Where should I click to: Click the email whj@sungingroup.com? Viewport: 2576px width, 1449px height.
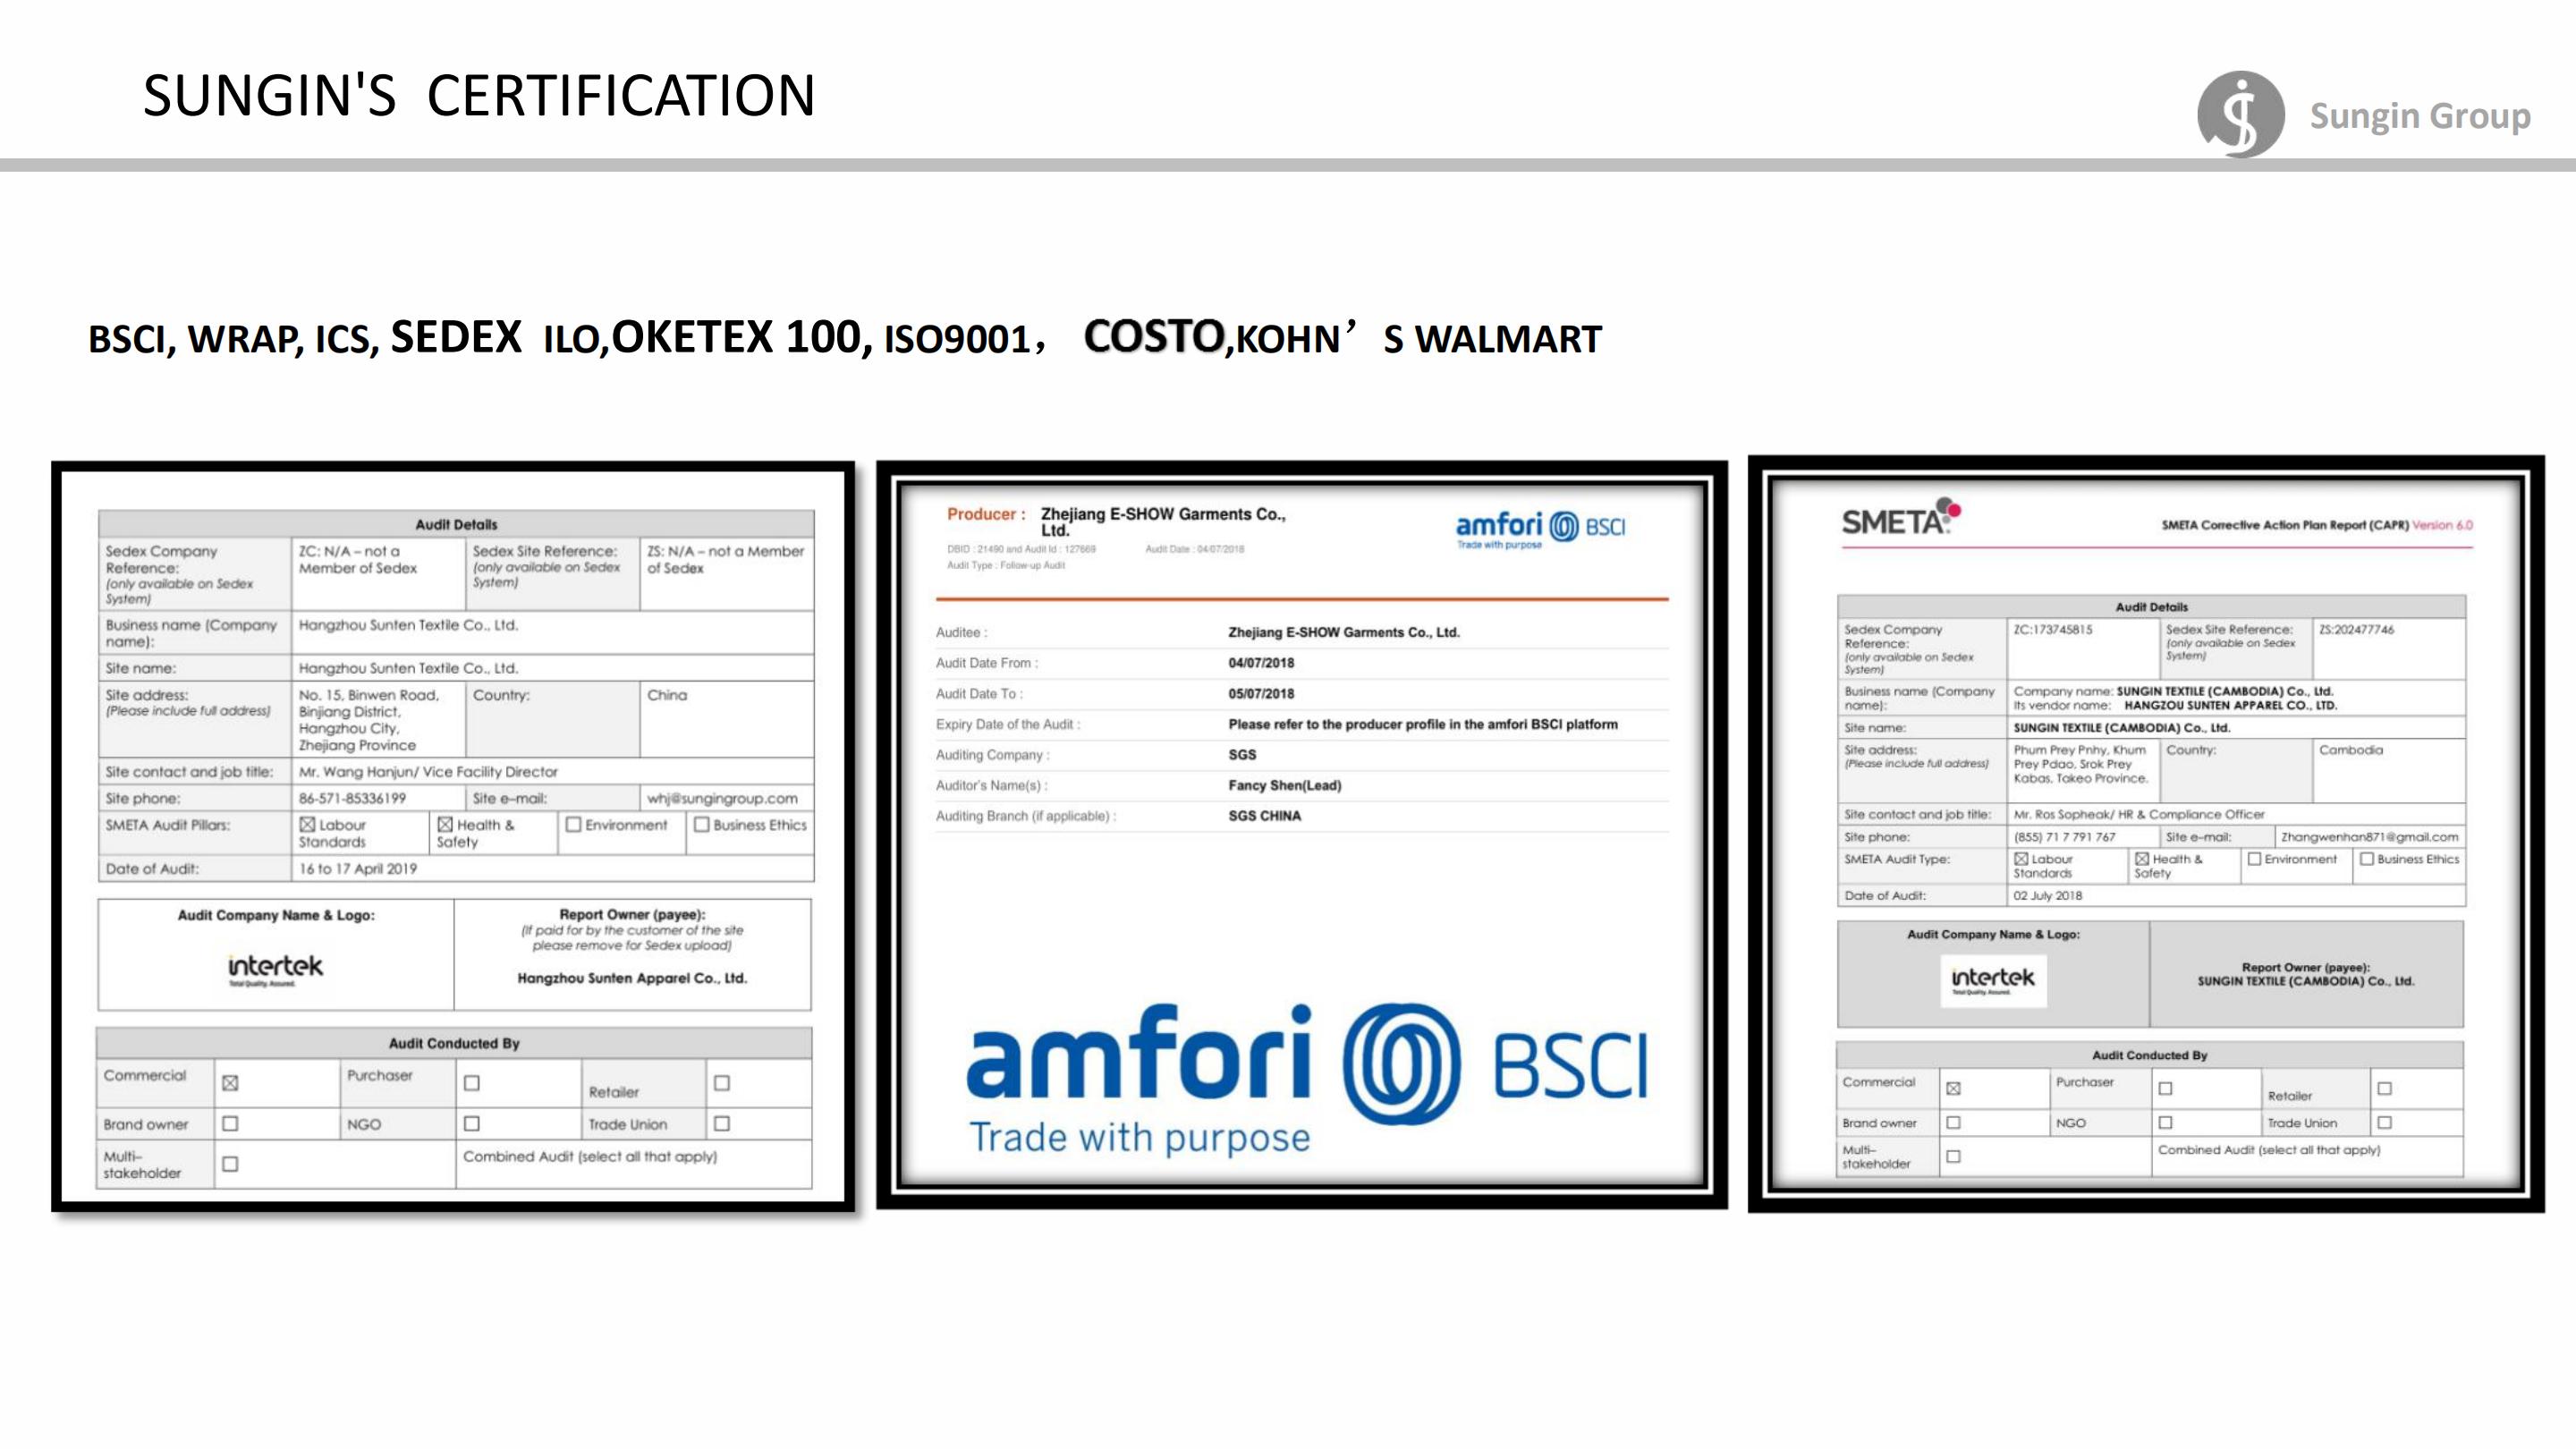click(x=722, y=799)
